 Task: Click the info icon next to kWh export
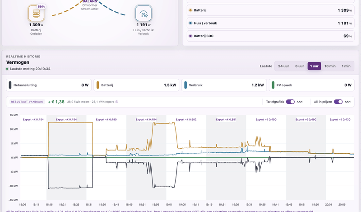(117, 102)
